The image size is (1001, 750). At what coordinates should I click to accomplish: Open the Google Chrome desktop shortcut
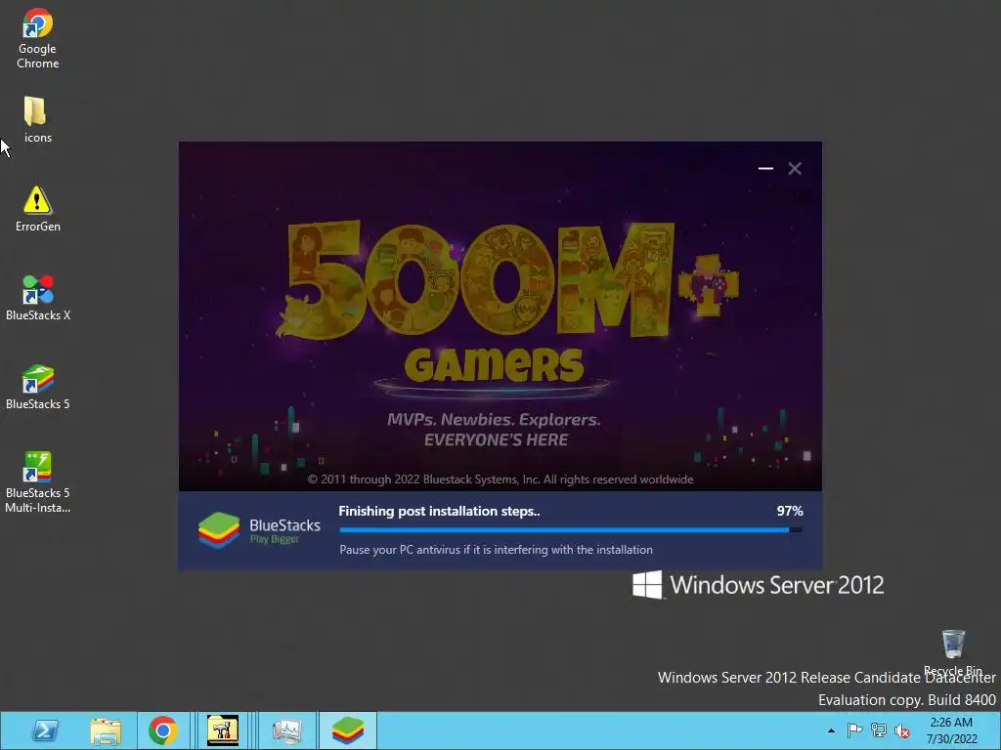coord(38,38)
